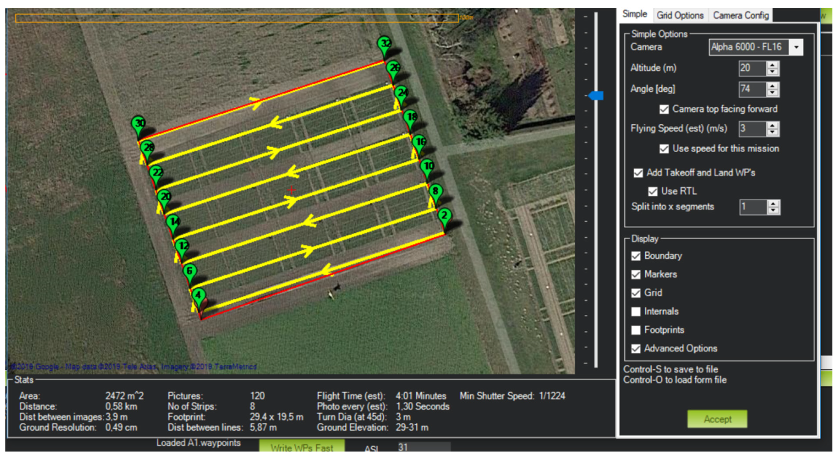
Task: Click waypoint marker 32 on map
Action: pos(385,44)
